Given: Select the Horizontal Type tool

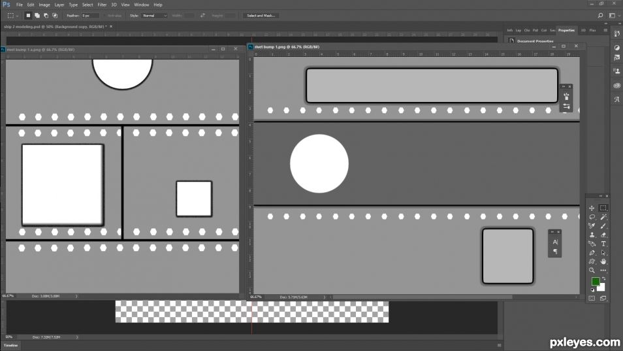Looking at the screenshot, I should (603, 244).
